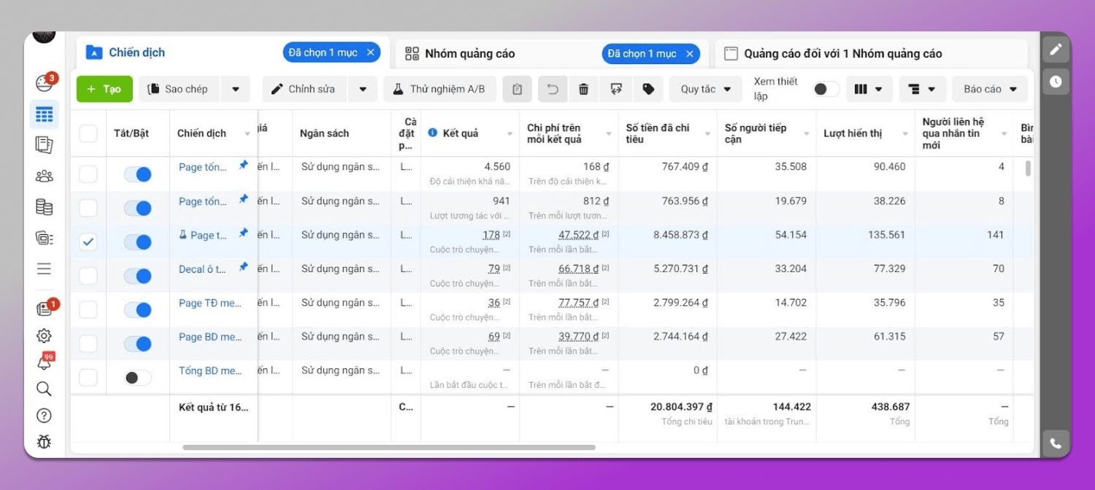Click the green Tạo button
The width and height of the screenshot is (1095, 490).
pyautogui.click(x=104, y=89)
